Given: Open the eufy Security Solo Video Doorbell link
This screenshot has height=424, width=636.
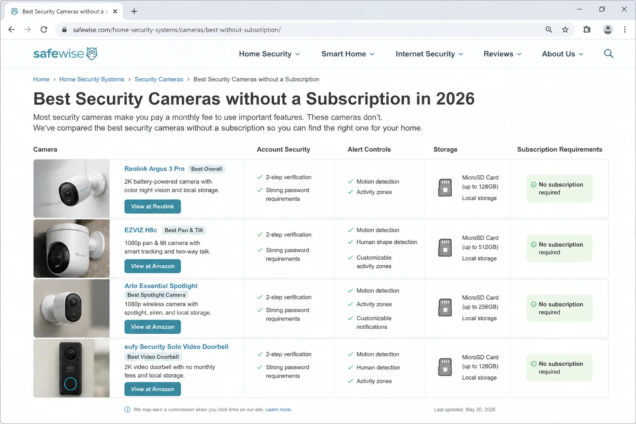Looking at the screenshot, I should (x=176, y=347).
